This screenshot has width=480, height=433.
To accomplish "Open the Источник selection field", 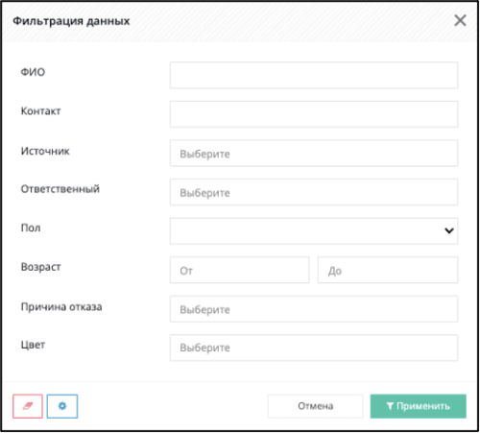I will (x=314, y=154).
